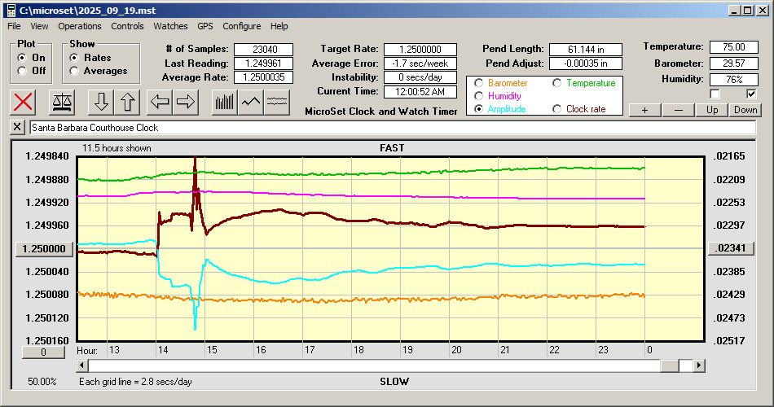774x407 pixels.
Task: Click the left arrow toolbar button
Action: click(x=161, y=102)
